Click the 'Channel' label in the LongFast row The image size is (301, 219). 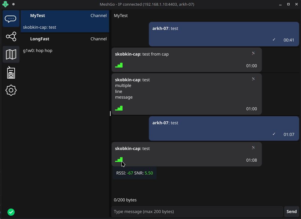pyautogui.click(x=99, y=39)
